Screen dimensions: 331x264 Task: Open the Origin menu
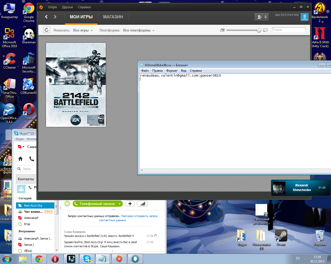coord(52,7)
